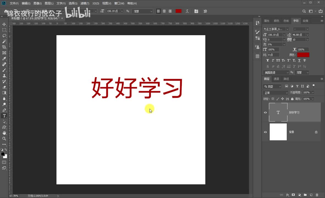This screenshot has height=198, width=325.
Task: Hide the 背景 layer
Action: click(x=265, y=132)
